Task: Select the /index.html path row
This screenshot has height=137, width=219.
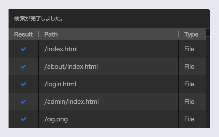Action: coord(61,49)
